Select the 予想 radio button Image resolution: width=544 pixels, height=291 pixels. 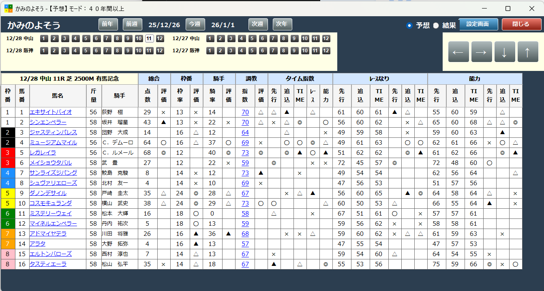point(409,25)
